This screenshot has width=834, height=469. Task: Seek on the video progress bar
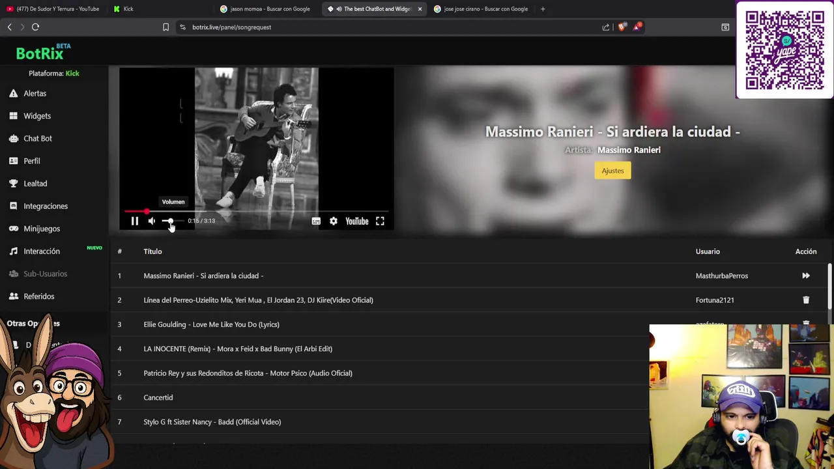click(256, 211)
